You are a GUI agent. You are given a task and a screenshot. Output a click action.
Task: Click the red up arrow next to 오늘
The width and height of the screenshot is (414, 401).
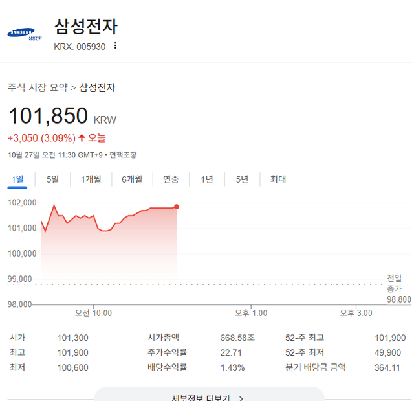[82, 138]
